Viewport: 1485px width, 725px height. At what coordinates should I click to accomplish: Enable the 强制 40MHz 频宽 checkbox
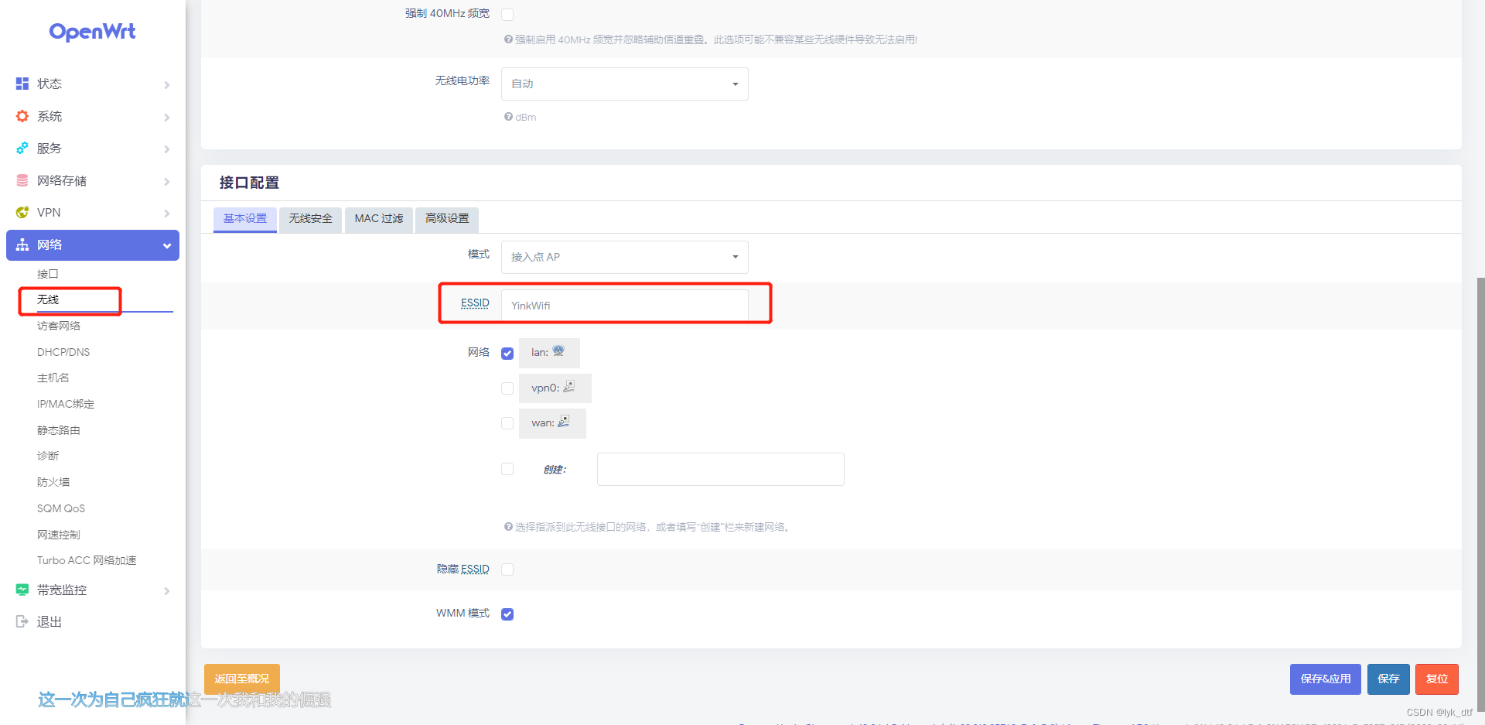[507, 14]
